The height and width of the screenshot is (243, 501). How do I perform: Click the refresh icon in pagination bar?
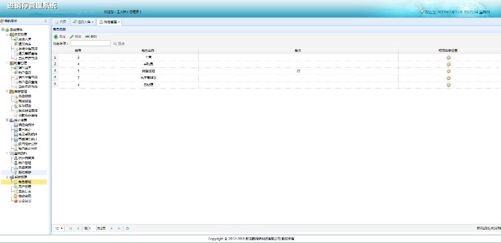click(128, 229)
